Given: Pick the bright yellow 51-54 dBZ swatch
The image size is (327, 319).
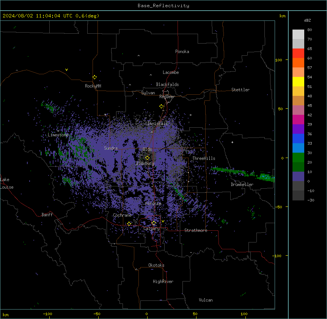Looking at the screenshot, I should pyautogui.click(x=298, y=81).
